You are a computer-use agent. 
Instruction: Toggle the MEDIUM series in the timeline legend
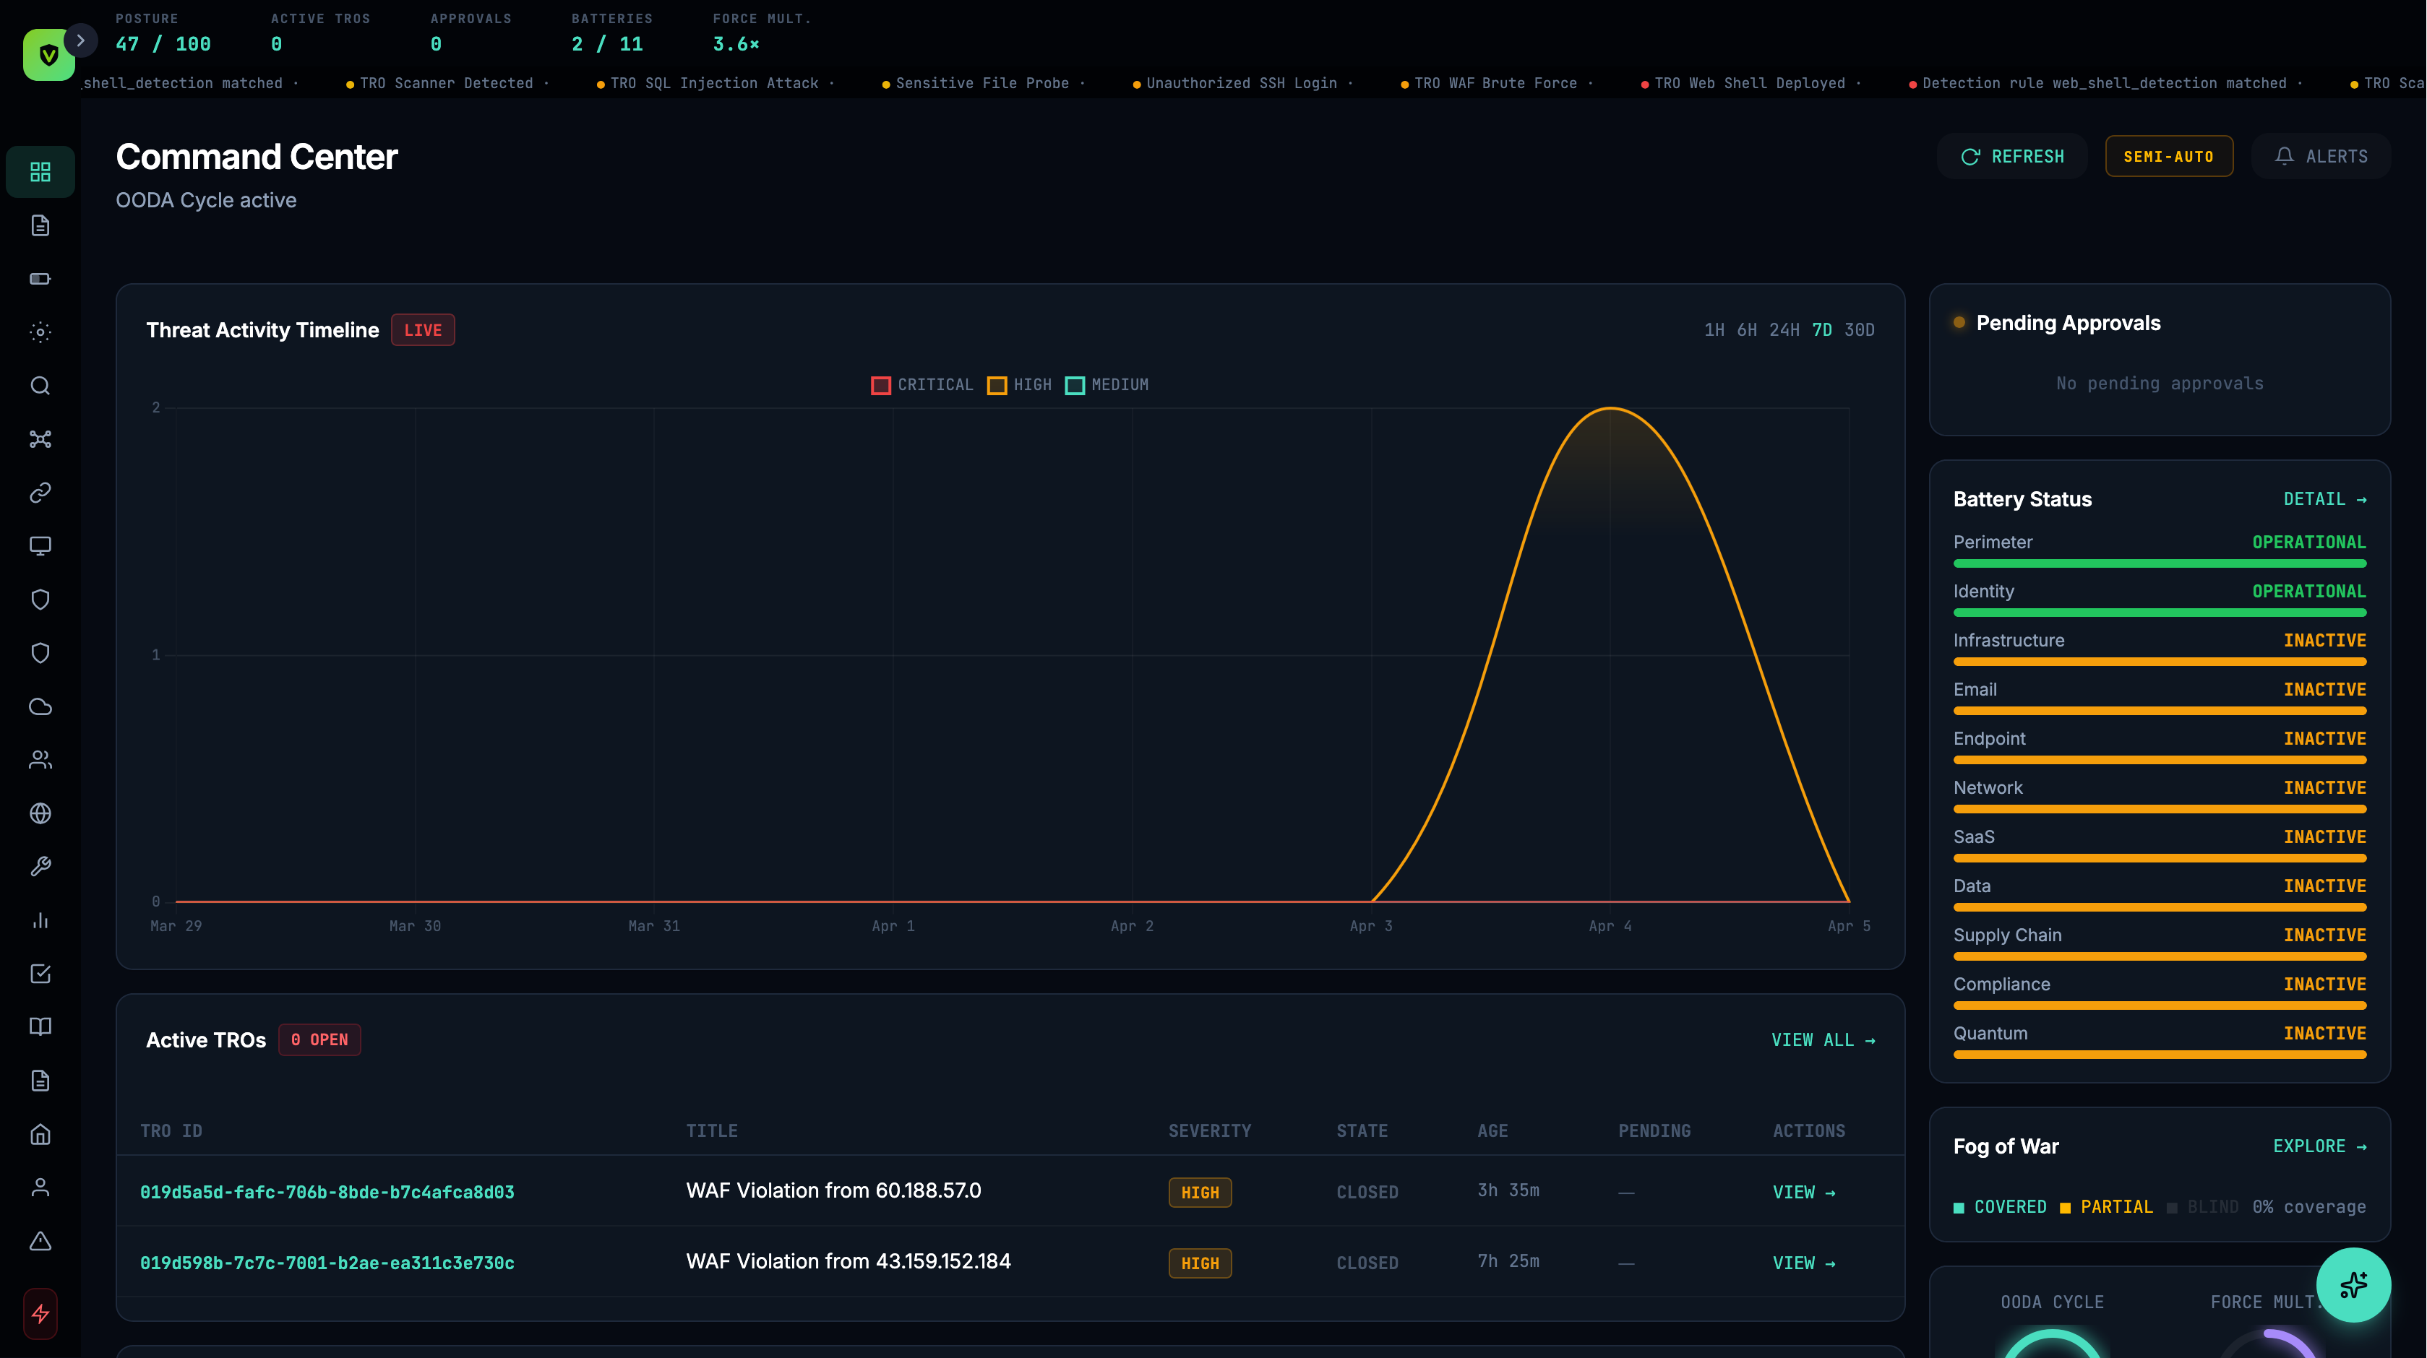point(1107,385)
